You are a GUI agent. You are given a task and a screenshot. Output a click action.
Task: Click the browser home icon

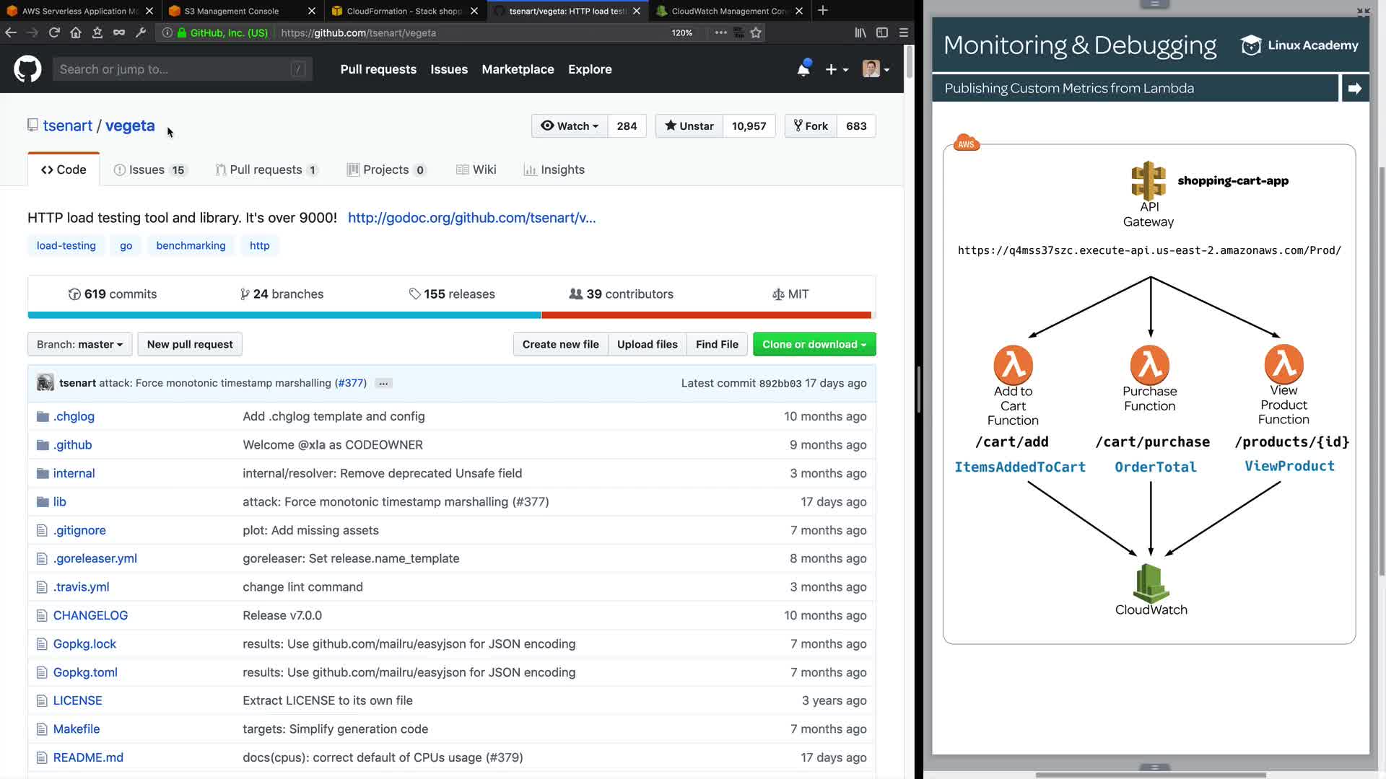(76, 32)
